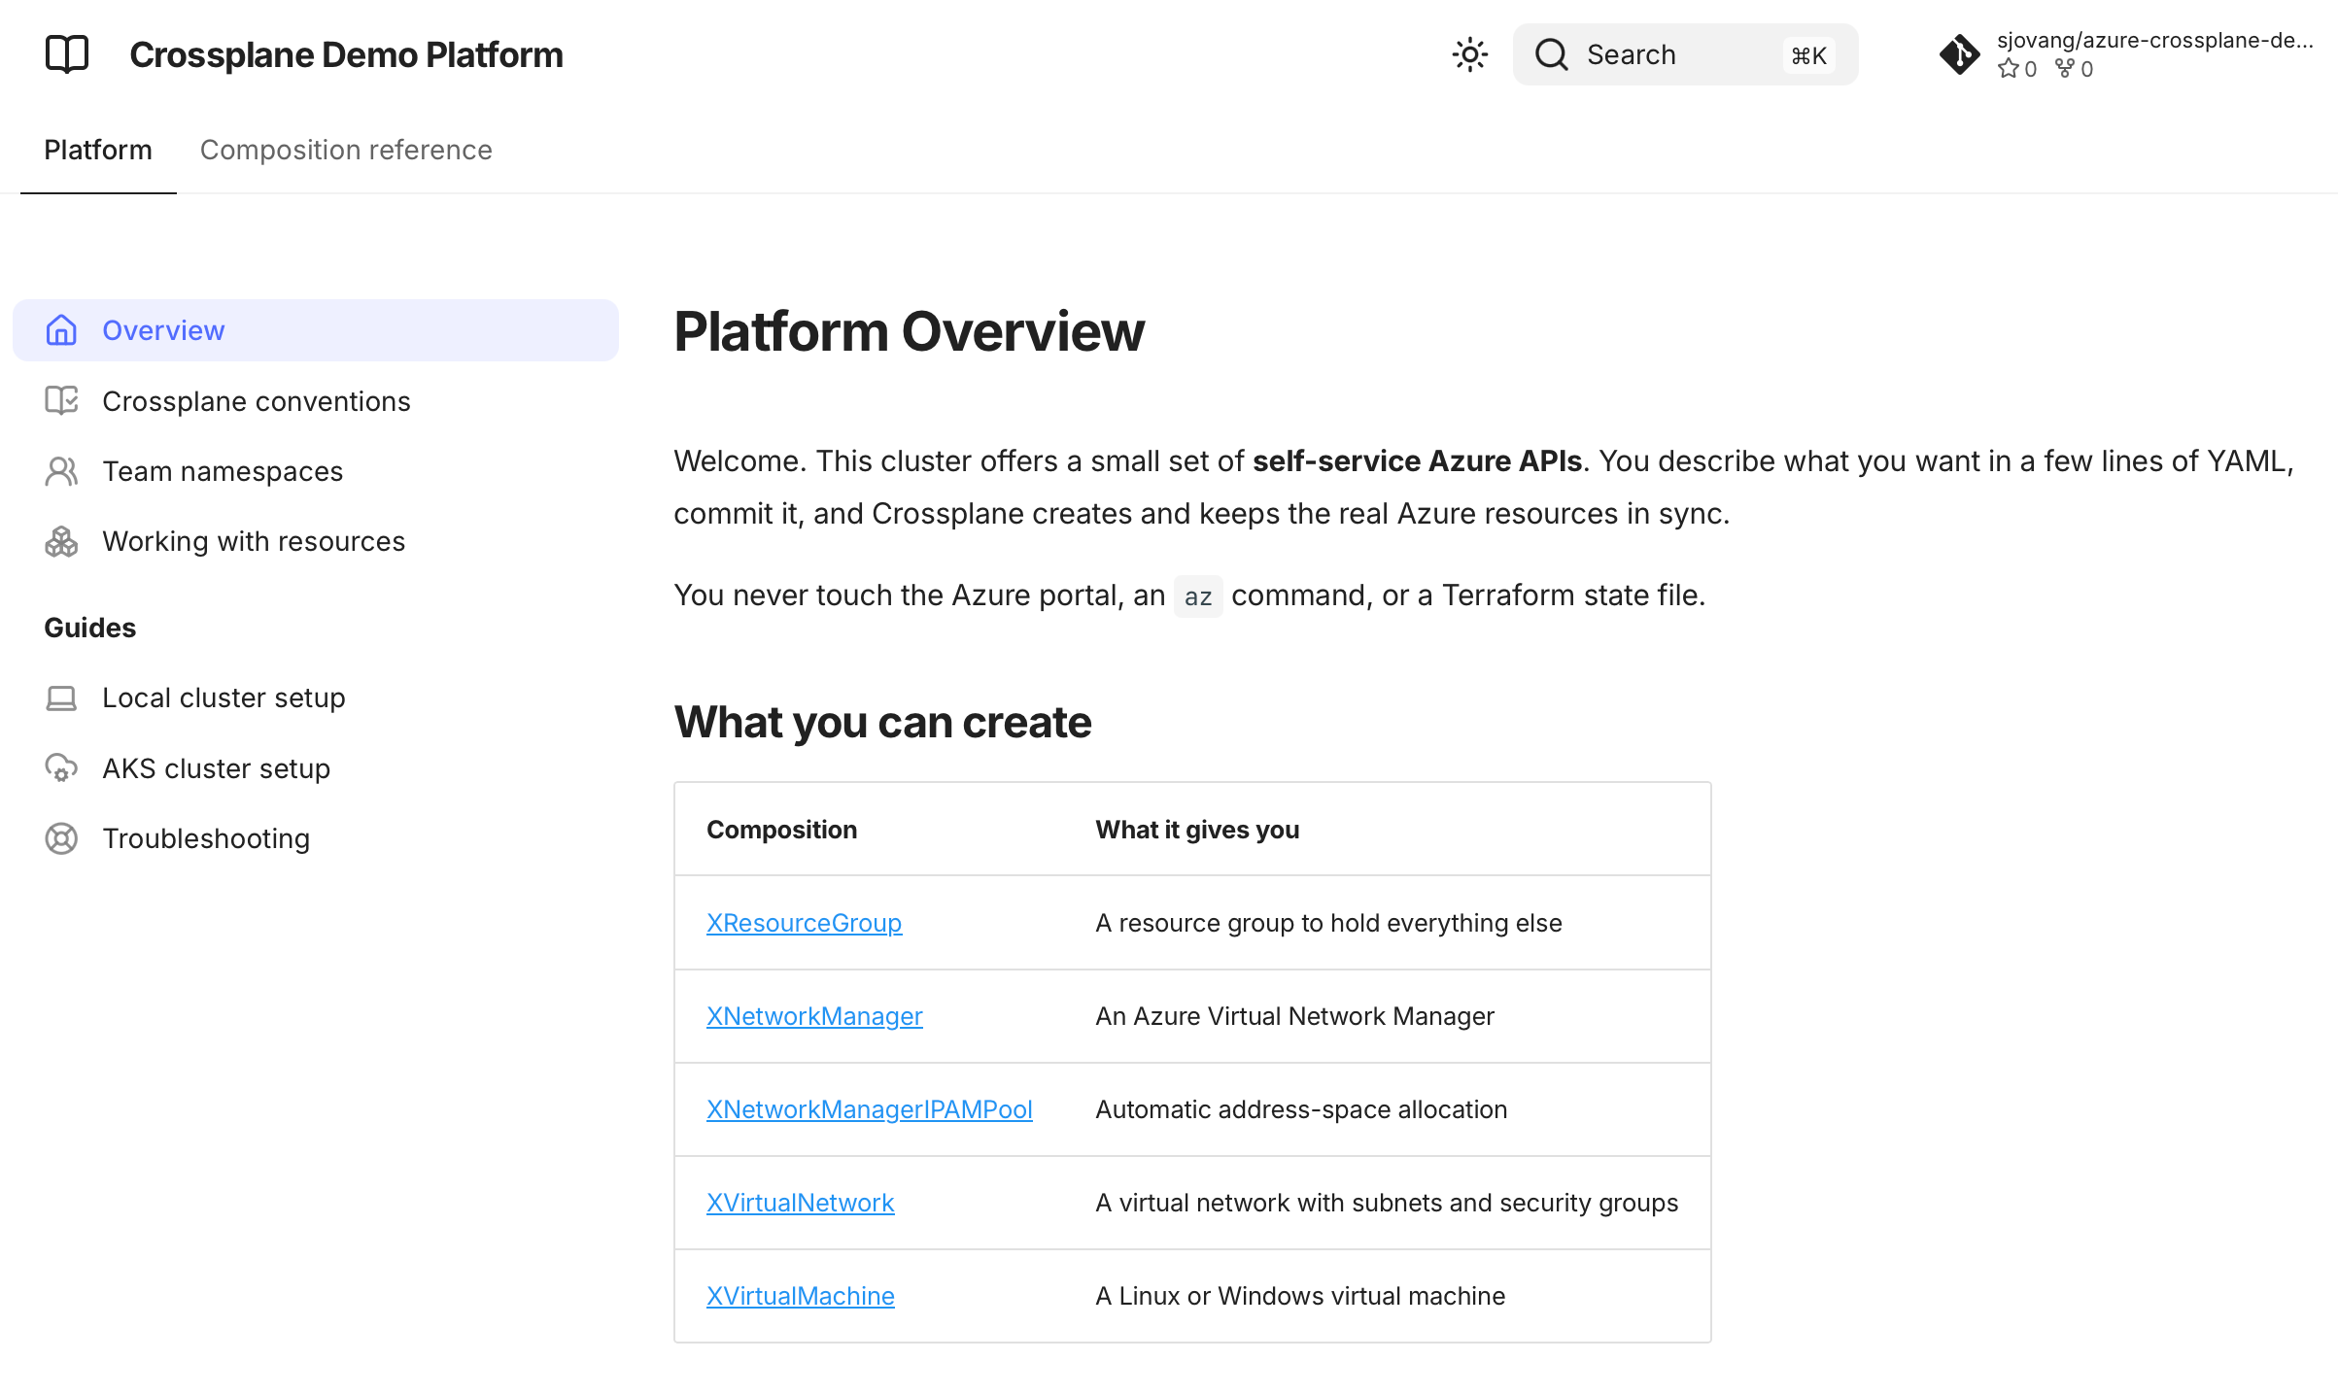Click the Guides section label in the sidebar

click(x=89, y=628)
